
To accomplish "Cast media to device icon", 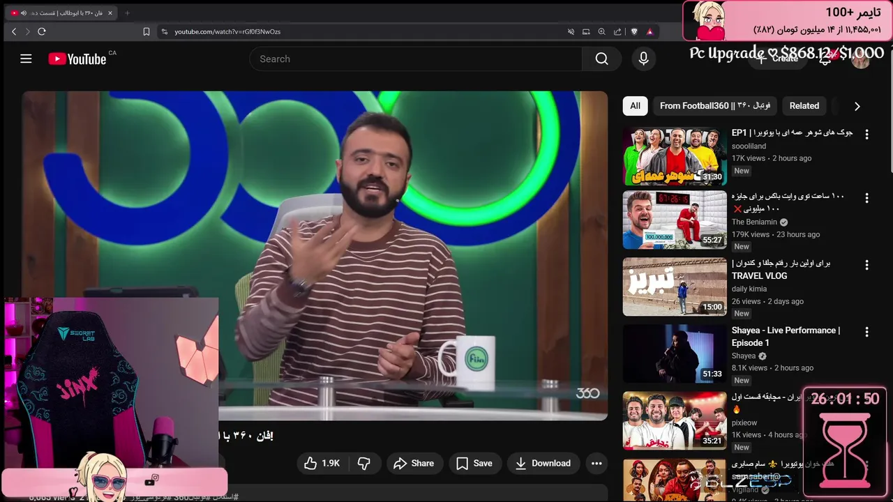I will (x=586, y=31).
